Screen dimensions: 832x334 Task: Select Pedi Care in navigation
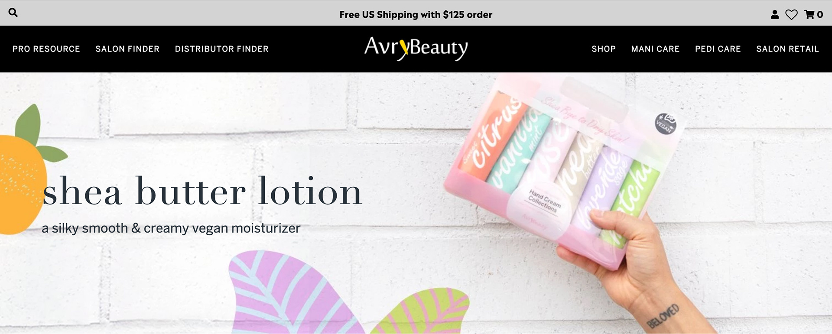(718, 49)
